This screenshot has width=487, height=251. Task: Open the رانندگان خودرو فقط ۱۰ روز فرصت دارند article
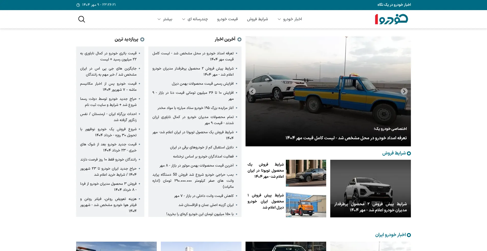pyautogui.click(x=108, y=159)
